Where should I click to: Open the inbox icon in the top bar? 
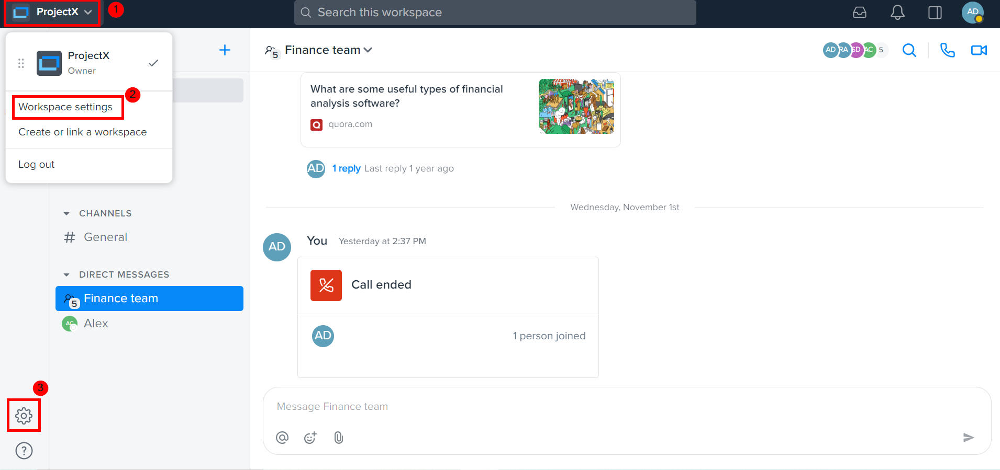(x=859, y=12)
